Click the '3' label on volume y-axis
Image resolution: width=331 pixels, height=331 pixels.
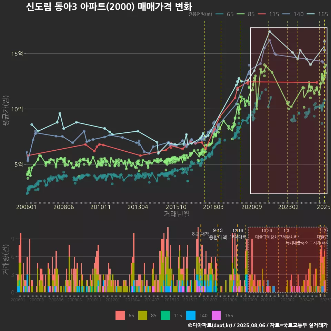point(13,275)
